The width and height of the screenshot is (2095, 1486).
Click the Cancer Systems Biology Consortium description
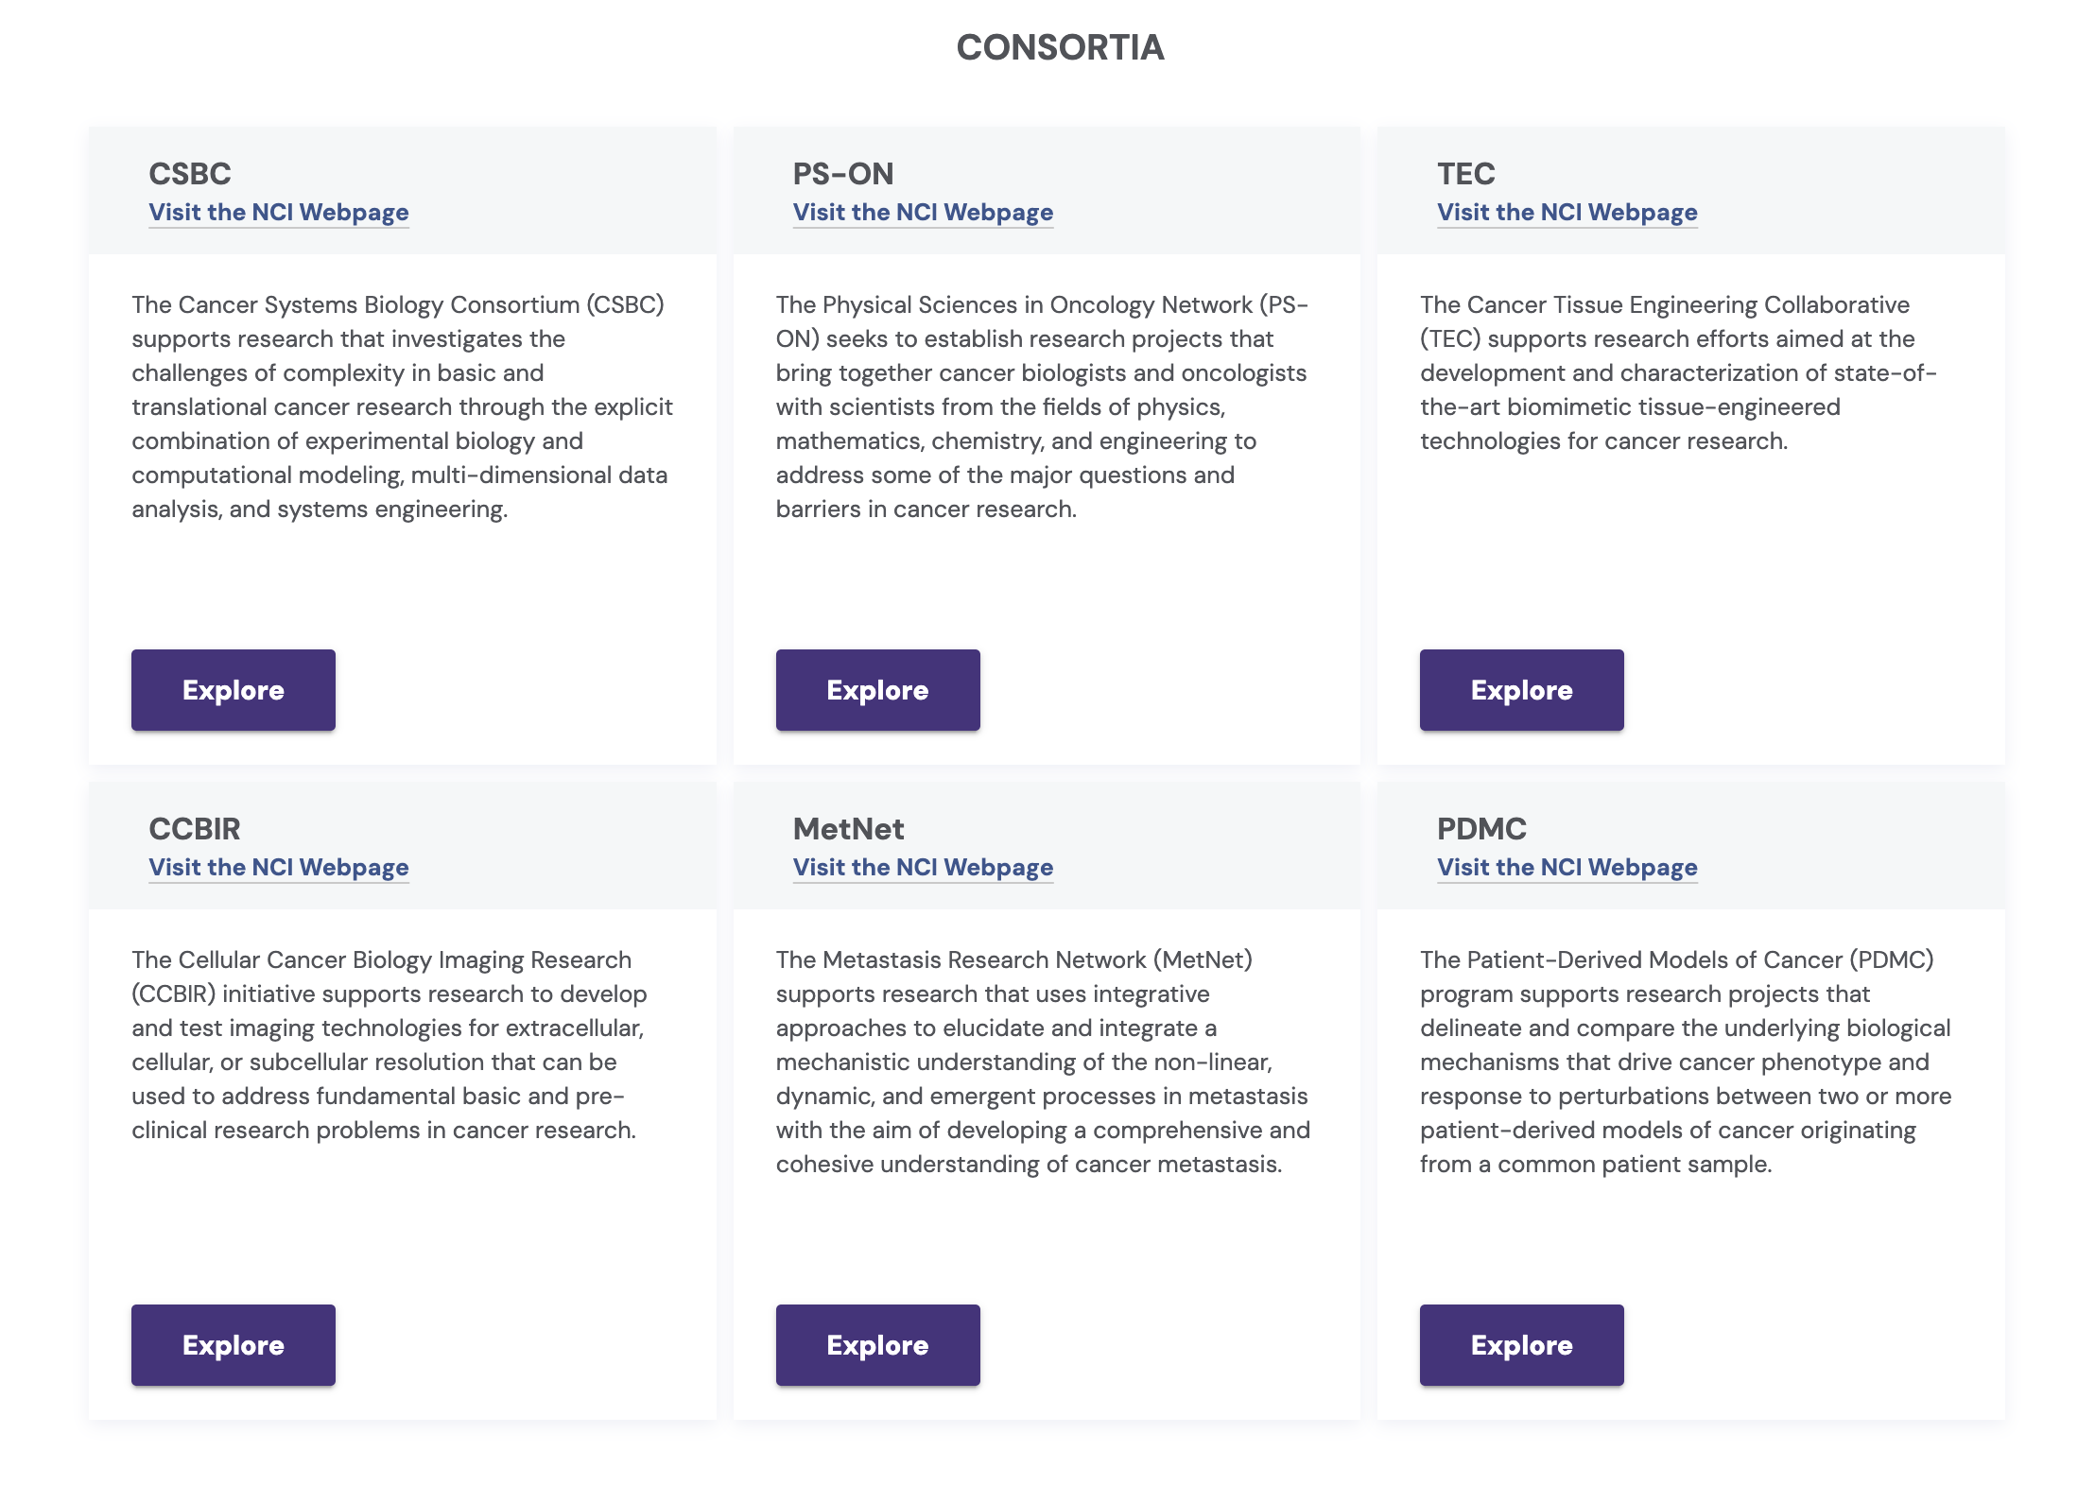click(402, 406)
